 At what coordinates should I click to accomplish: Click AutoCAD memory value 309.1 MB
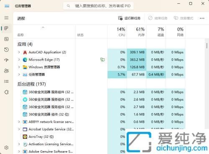(137, 52)
